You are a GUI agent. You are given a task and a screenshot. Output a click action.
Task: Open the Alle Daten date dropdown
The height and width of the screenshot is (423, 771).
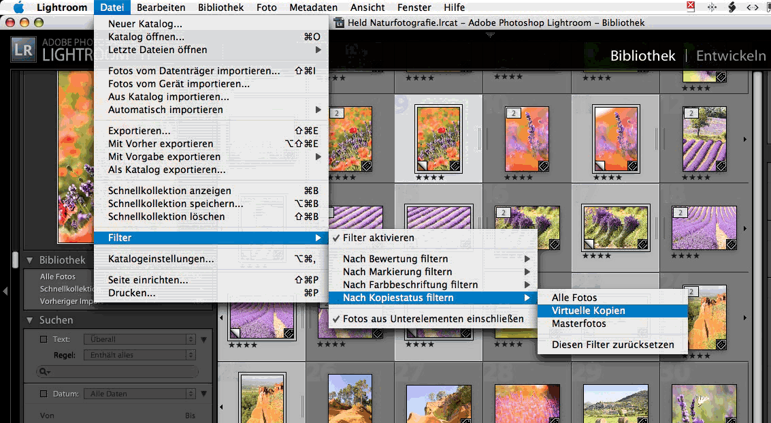click(x=140, y=394)
